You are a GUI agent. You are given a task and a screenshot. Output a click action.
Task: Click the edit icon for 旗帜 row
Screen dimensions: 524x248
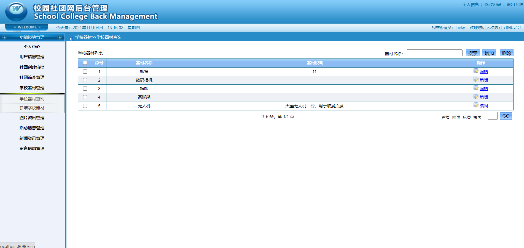click(x=476, y=88)
